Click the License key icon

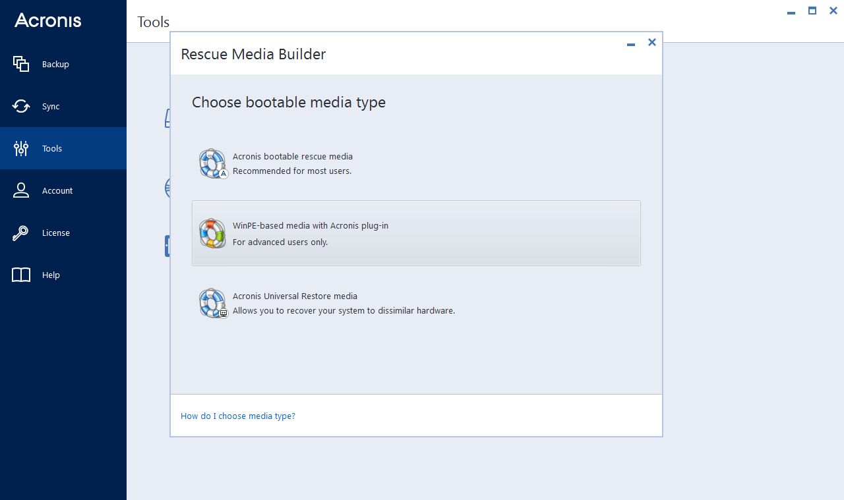point(21,233)
